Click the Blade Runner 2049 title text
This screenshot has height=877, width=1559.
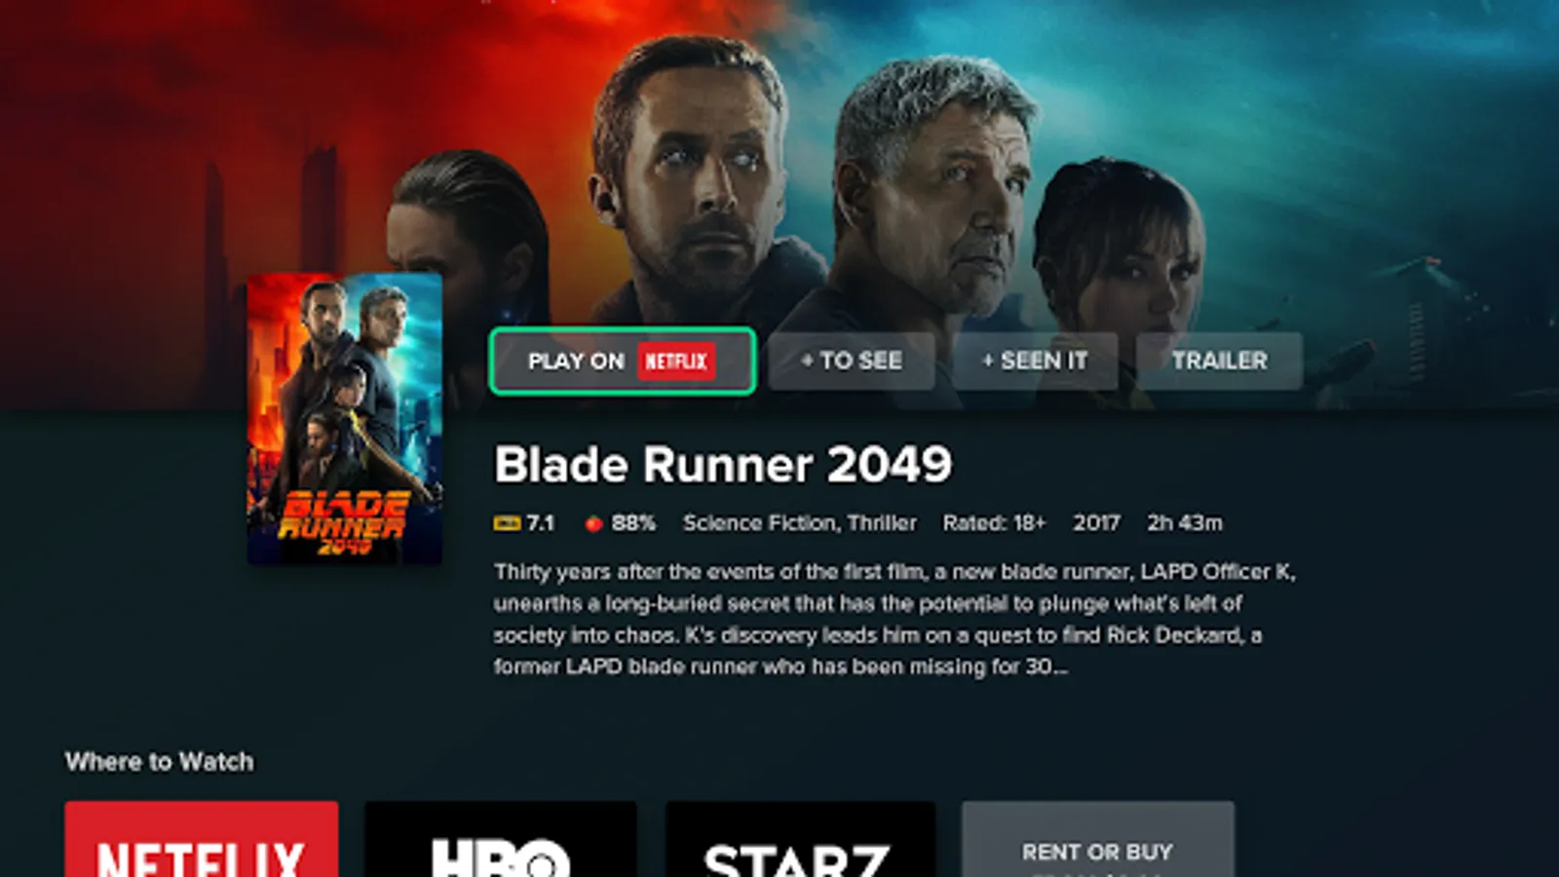tap(723, 465)
